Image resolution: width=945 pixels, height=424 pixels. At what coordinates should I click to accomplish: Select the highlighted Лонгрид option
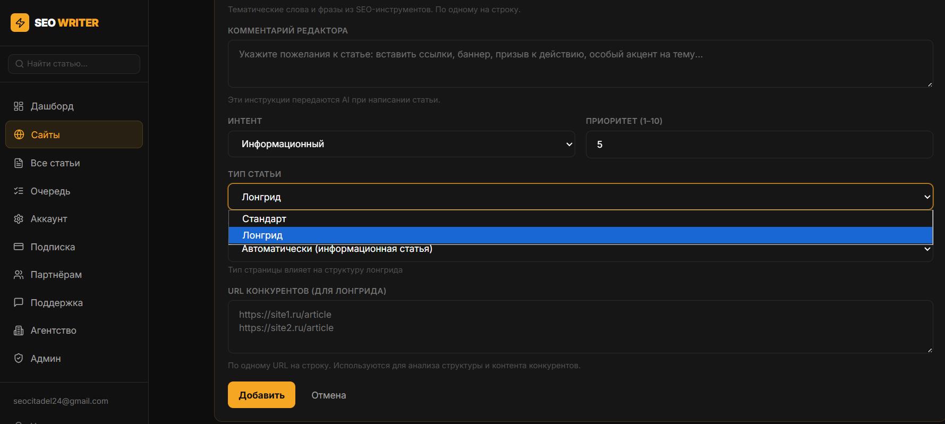tap(580, 235)
